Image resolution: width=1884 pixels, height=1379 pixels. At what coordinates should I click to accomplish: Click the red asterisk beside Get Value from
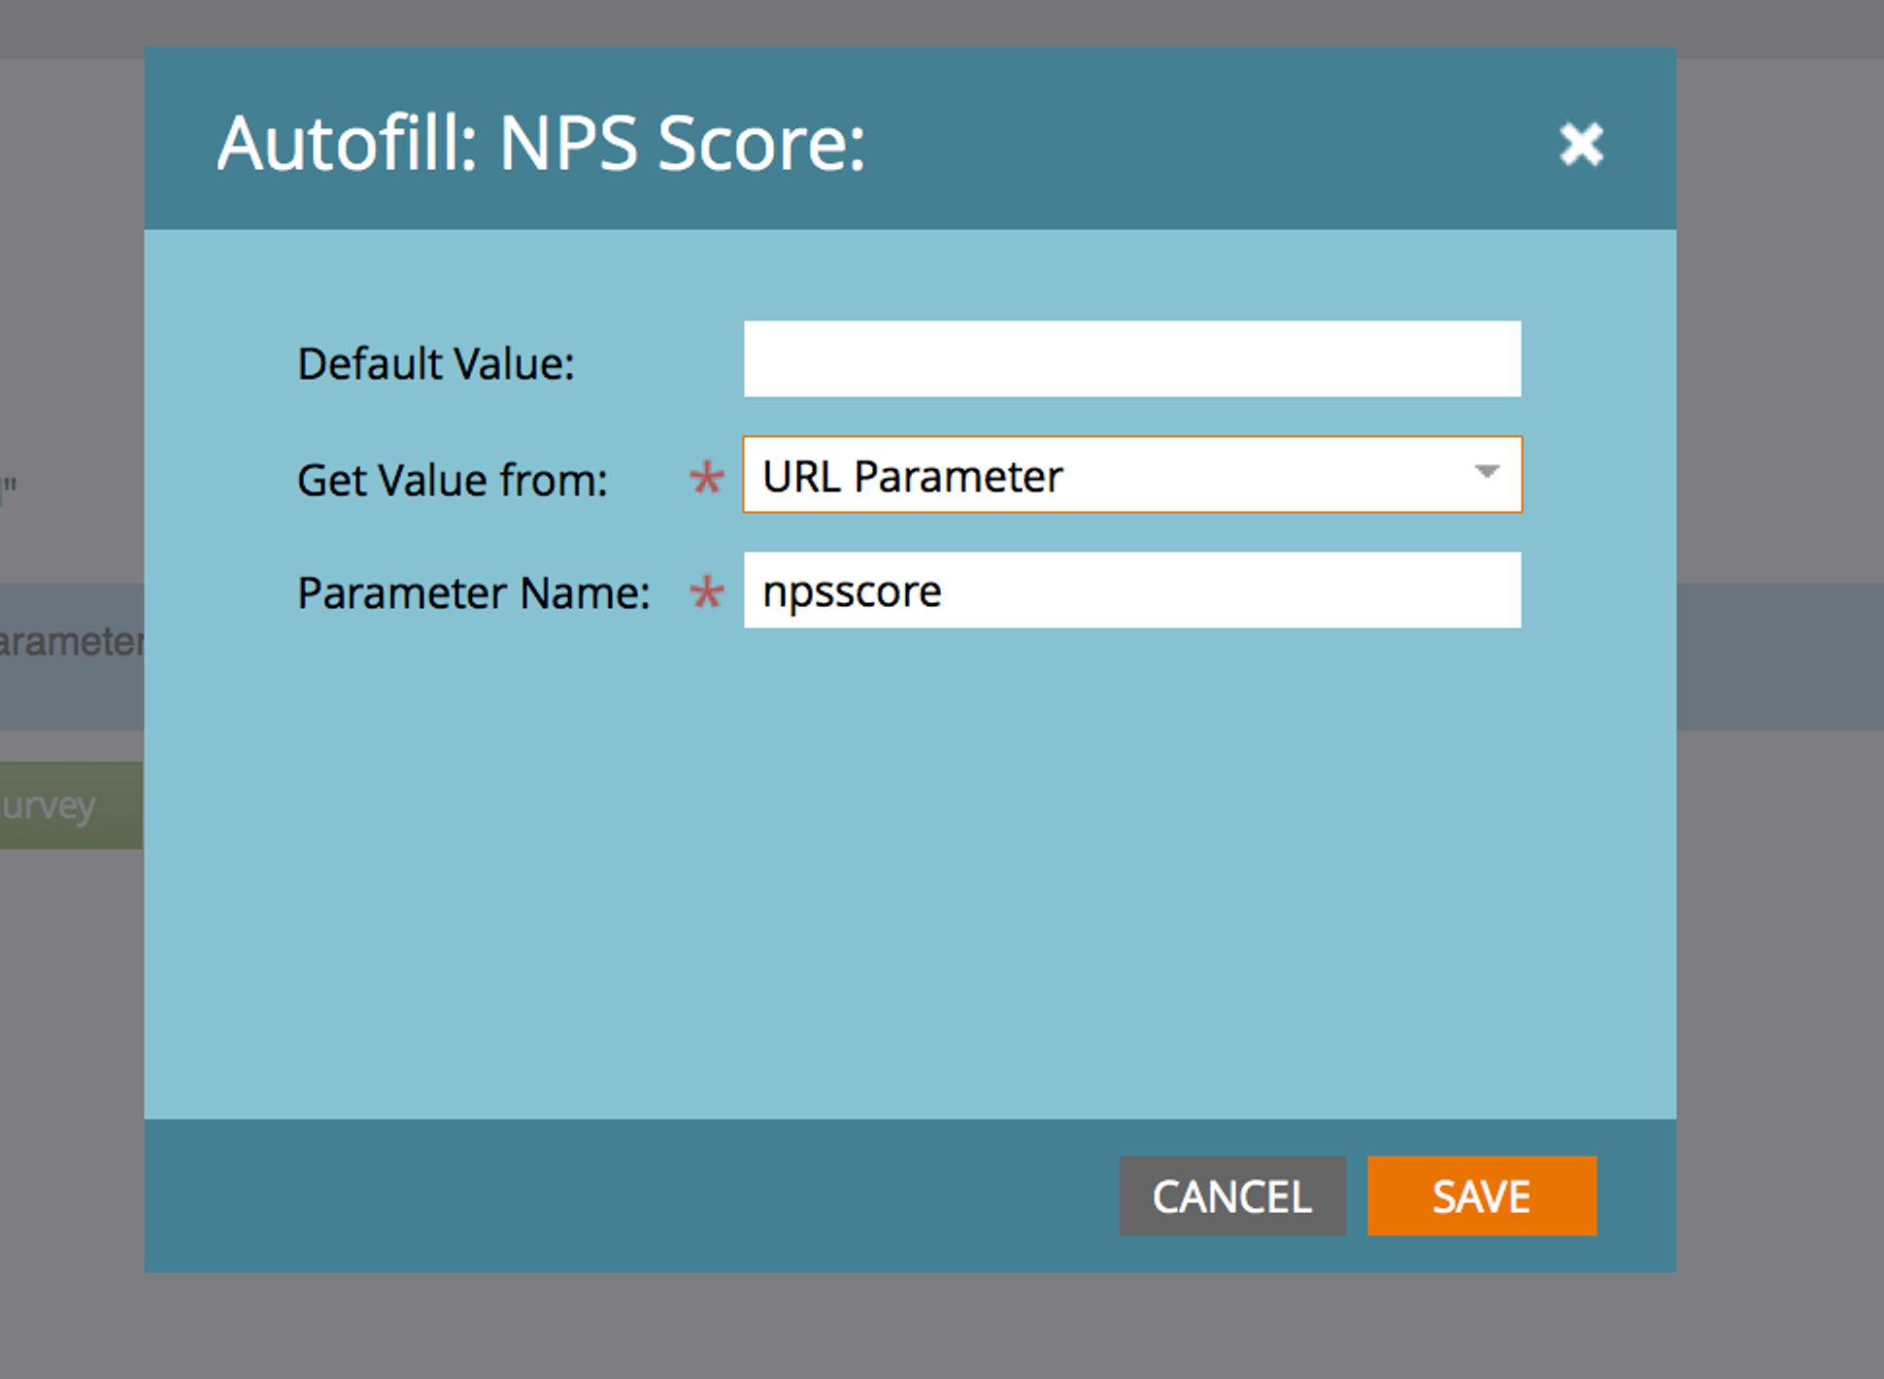pos(706,477)
